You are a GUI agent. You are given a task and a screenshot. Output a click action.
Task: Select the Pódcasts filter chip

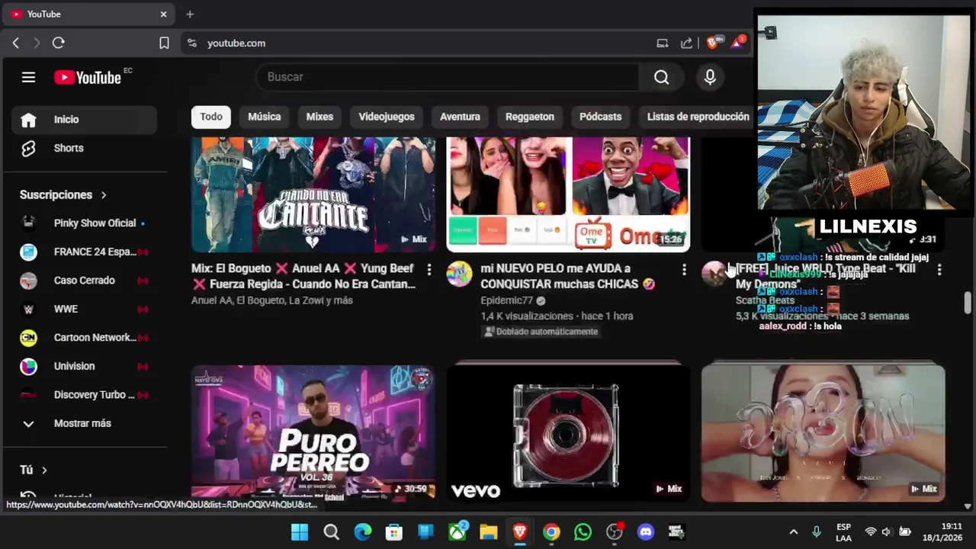coord(600,117)
